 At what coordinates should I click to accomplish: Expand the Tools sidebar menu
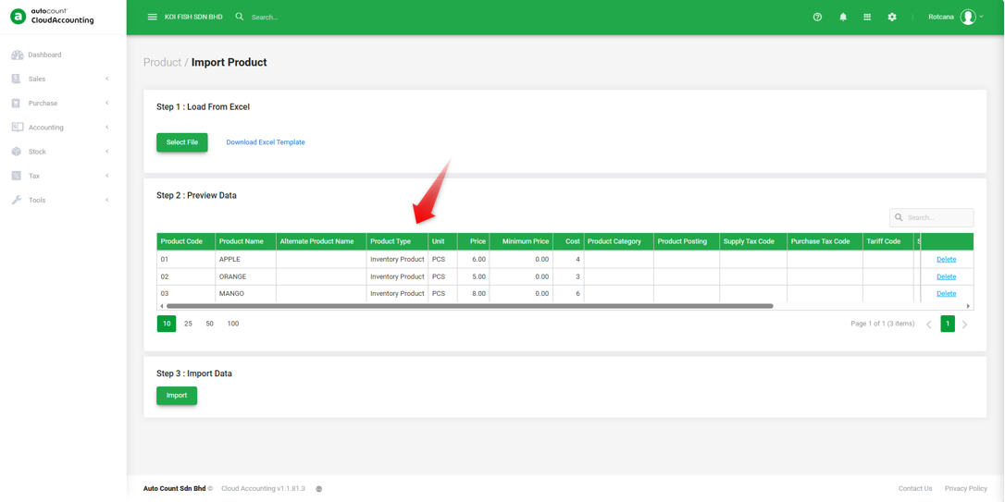pos(59,201)
